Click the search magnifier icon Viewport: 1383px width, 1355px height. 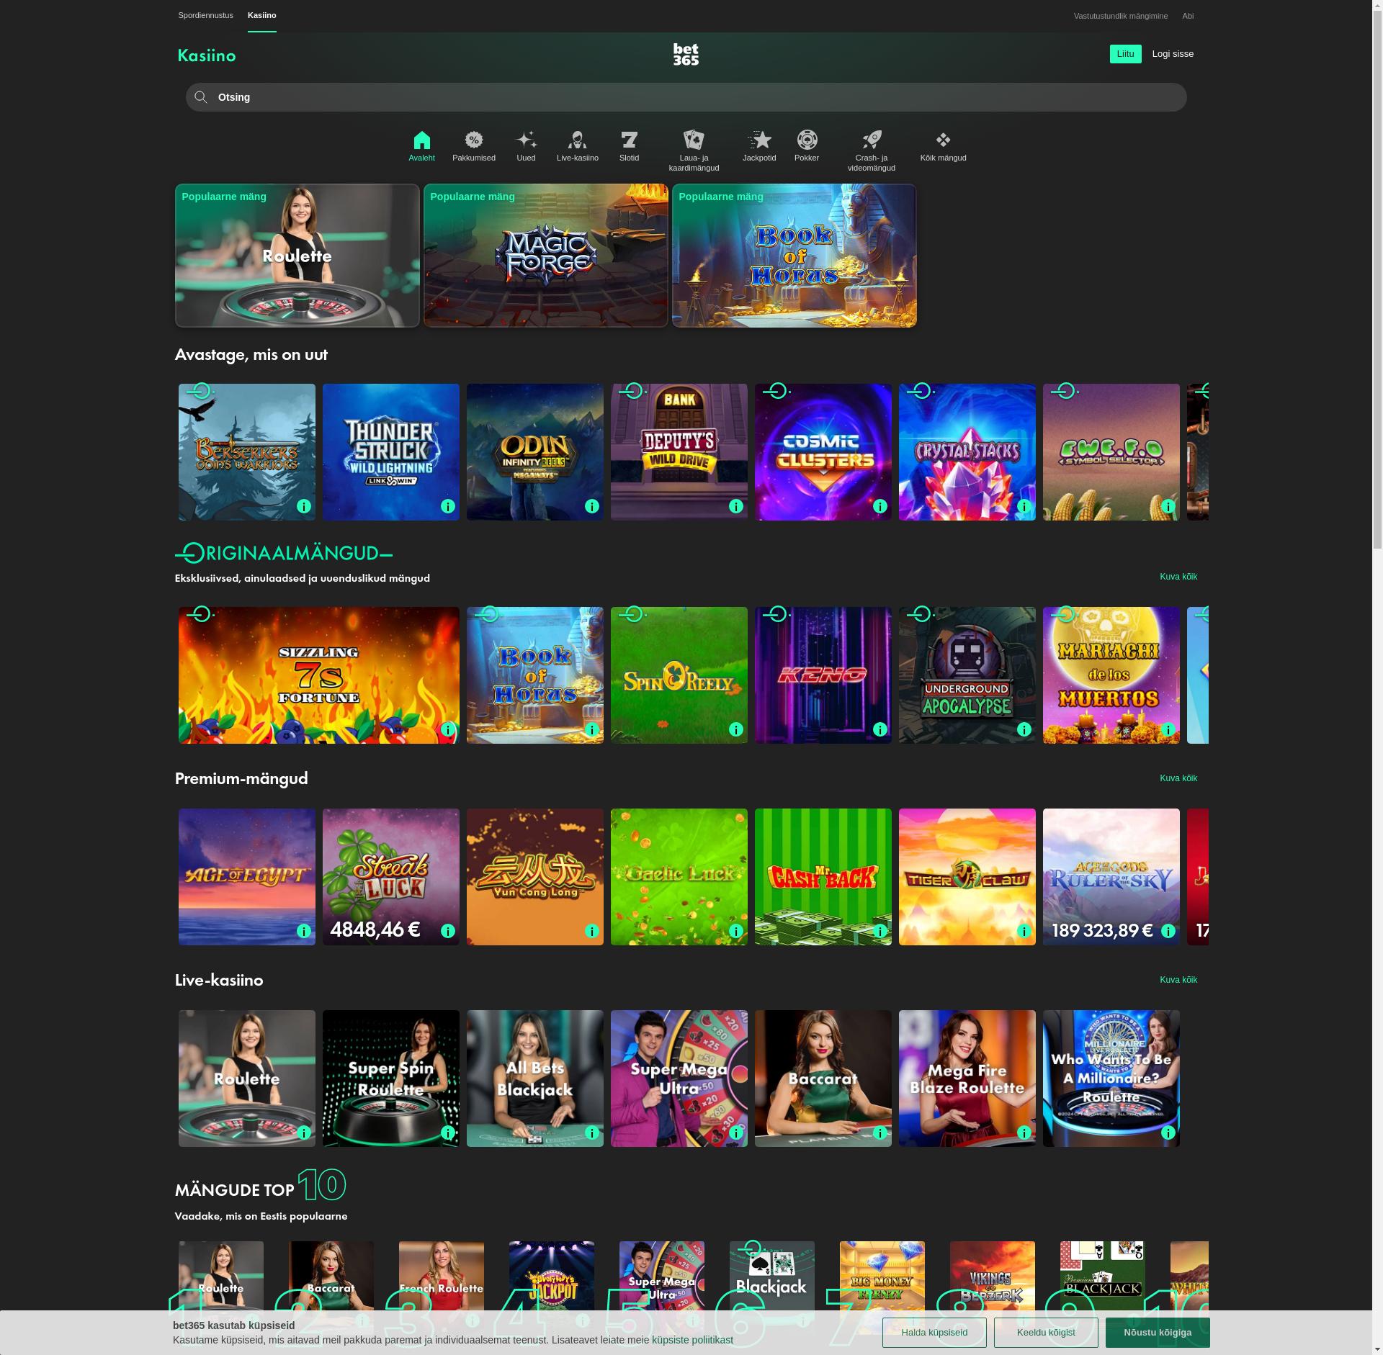201,96
